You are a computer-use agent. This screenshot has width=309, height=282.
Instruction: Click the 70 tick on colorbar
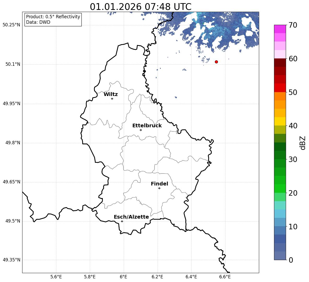293,25
